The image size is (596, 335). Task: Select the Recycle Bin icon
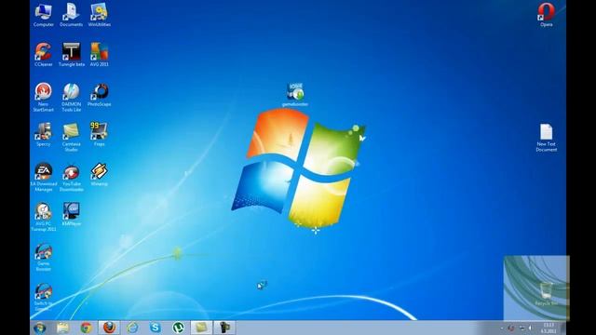tap(547, 294)
